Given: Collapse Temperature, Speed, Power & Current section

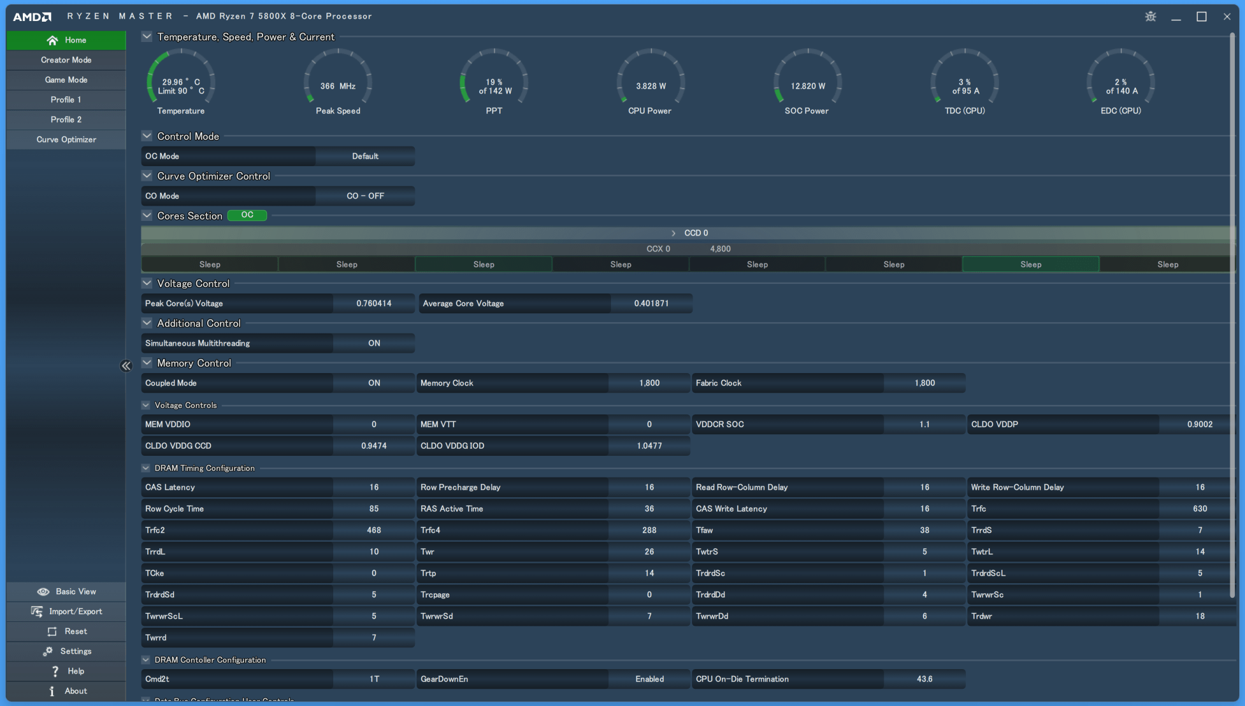Looking at the screenshot, I should coord(147,37).
